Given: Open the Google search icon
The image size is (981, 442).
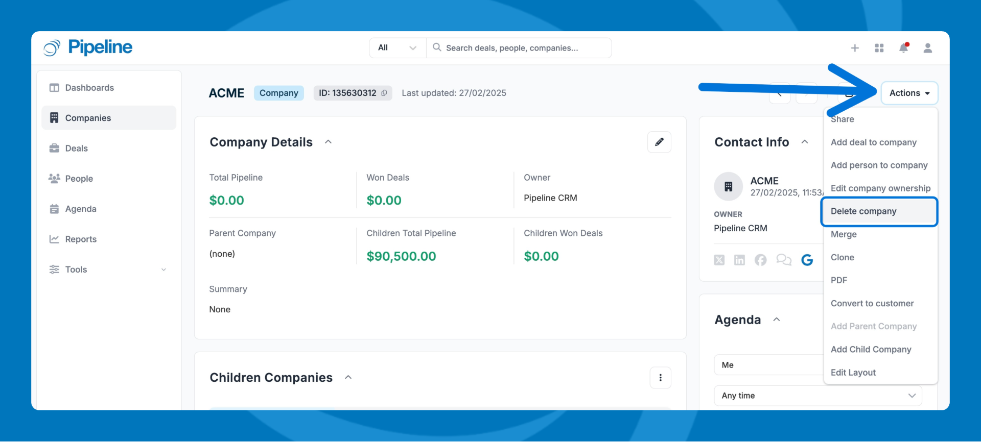Looking at the screenshot, I should point(807,260).
